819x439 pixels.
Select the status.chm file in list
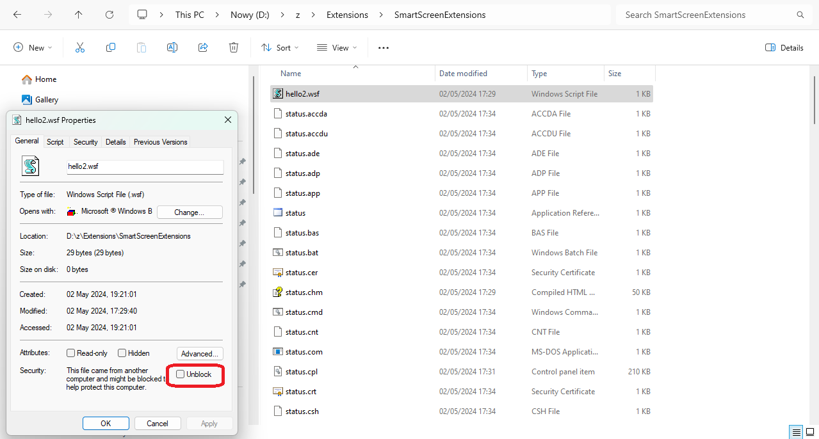(x=304, y=292)
